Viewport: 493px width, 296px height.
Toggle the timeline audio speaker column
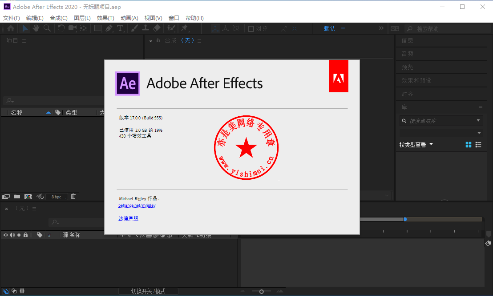(12, 235)
